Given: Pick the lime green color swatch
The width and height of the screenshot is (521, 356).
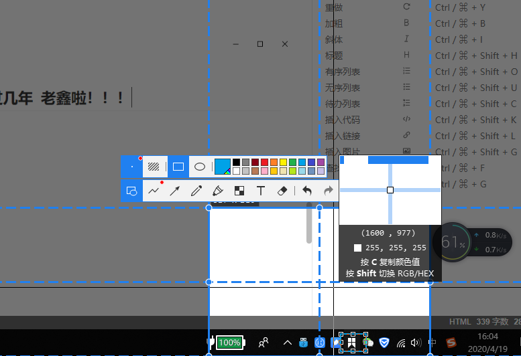Looking at the screenshot, I should click(x=292, y=171).
